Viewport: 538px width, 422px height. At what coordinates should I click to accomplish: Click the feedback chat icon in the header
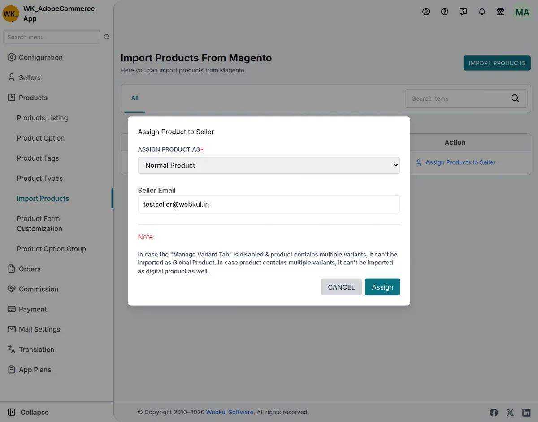pos(463,12)
